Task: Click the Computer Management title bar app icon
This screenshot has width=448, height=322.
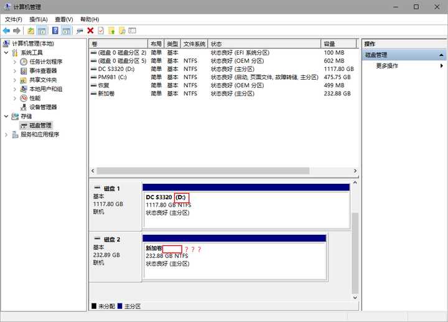Action: point(7,7)
